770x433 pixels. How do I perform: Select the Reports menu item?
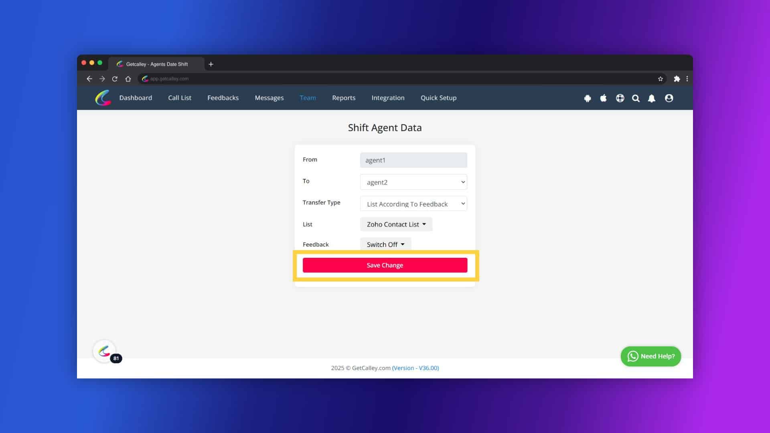(344, 97)
